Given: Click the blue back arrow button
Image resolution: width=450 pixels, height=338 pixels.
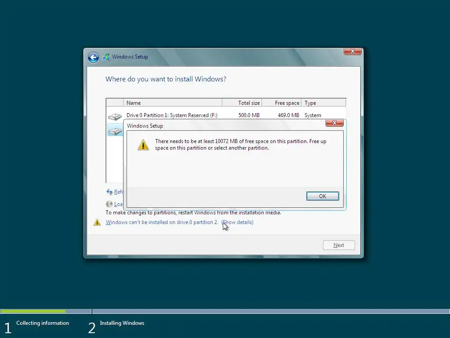Looking at the screenshot, I should 93,57.
